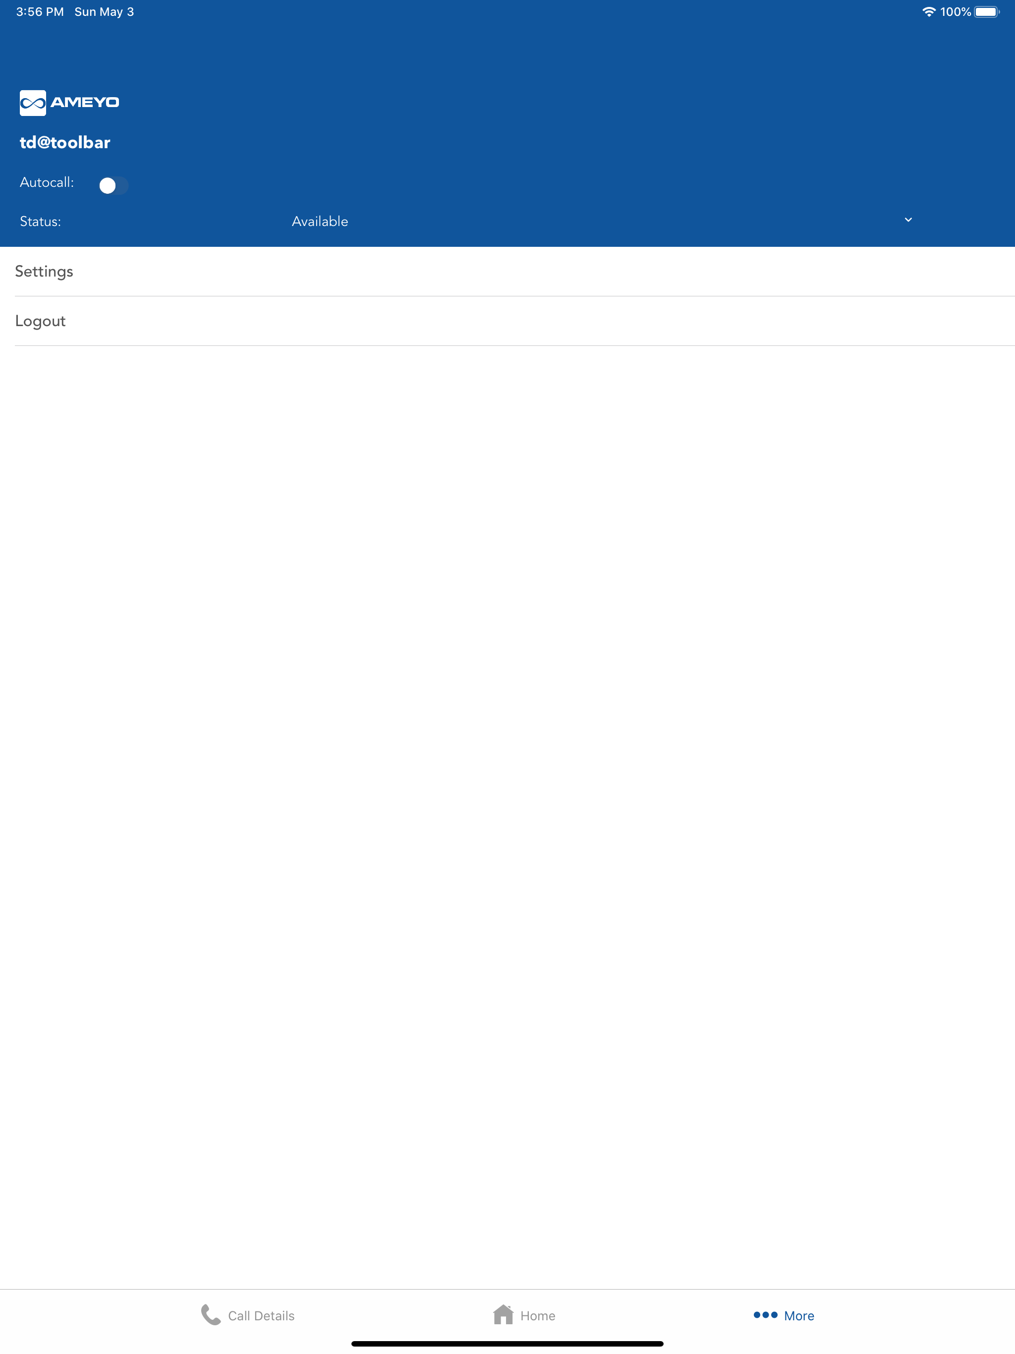Tap the 3:56 PM clock
Screen dimensions: 1015x1354
point(40,11)
